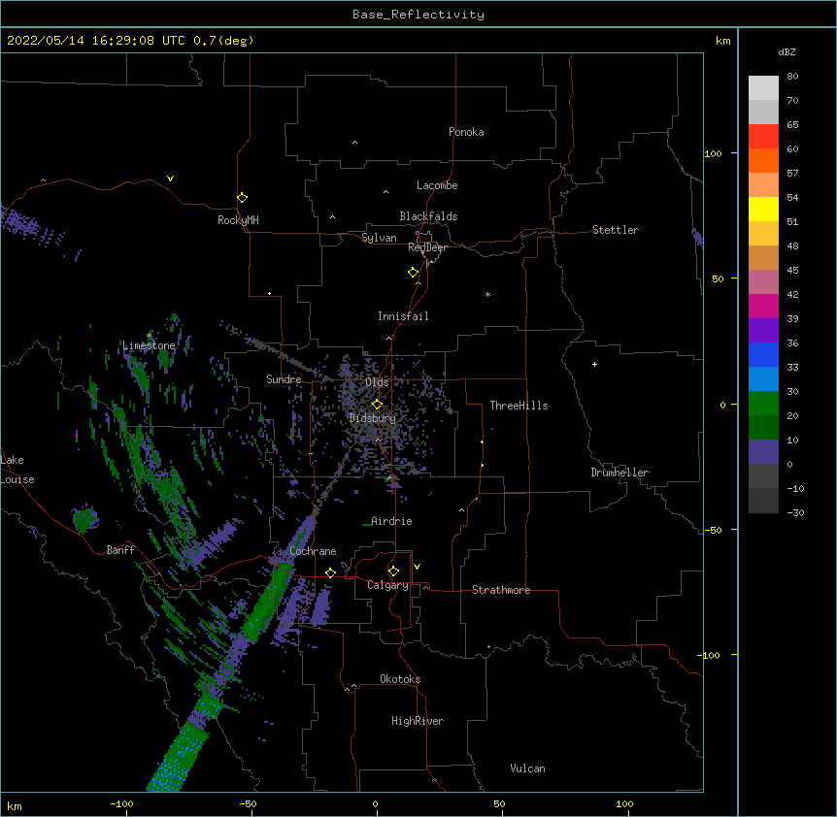
Task: Select the Didsbury label
Action: pyautogui.click(x=373, y=418)
